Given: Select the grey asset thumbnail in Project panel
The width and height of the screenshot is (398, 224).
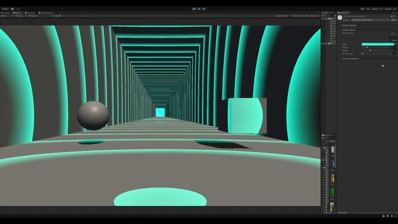Looking at the screenshot, I should 333,149.
